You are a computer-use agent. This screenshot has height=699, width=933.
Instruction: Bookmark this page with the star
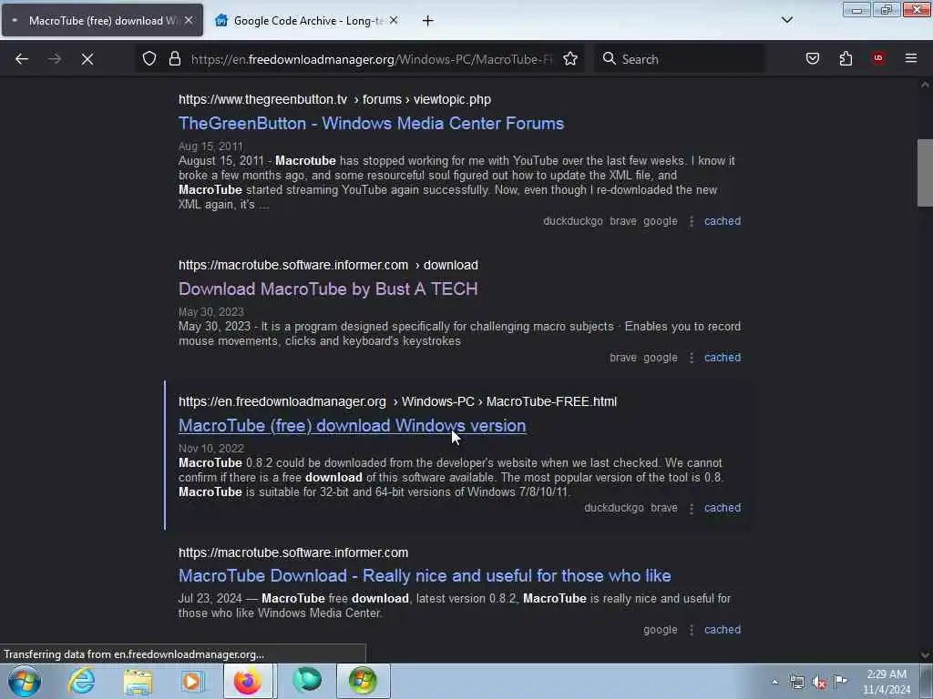click(x=570, y=59)
